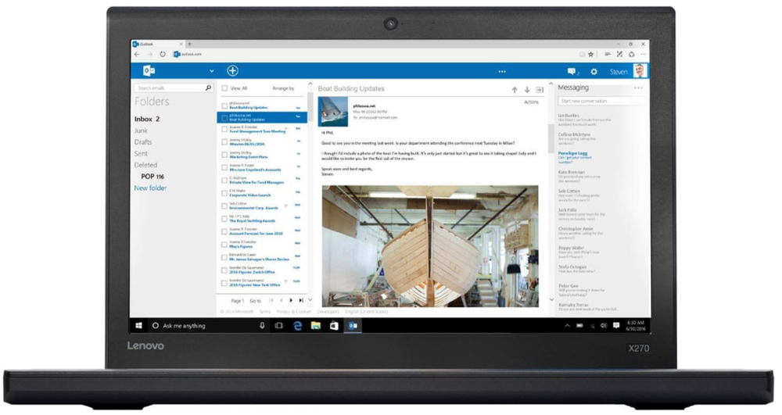Viewport: 782px width, 415px height.
Task: Click the search magnifier icon
Action: [x=208, y=88]
